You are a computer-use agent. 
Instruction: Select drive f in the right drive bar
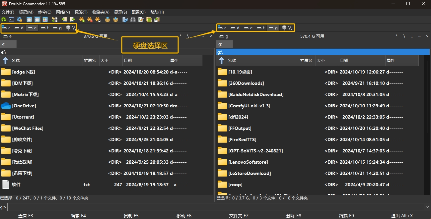(261, 28)
